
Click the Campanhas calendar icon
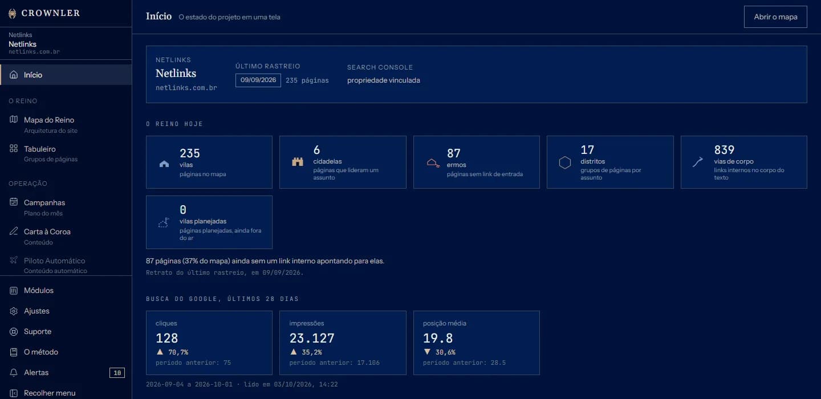click(x=14, y=202)
